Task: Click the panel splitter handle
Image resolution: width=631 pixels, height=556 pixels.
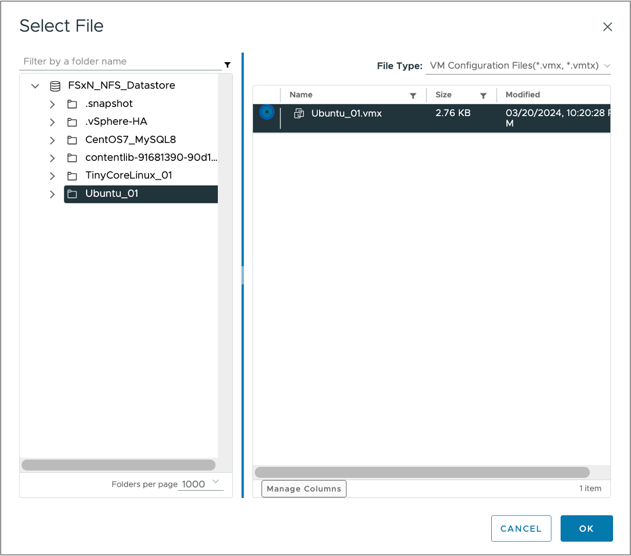Action: 243,275
